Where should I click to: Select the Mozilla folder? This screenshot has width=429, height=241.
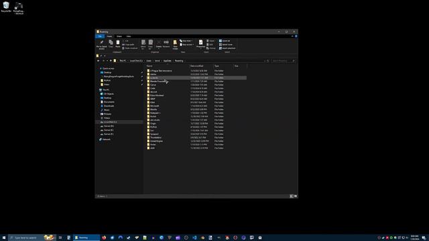[154, 109]
